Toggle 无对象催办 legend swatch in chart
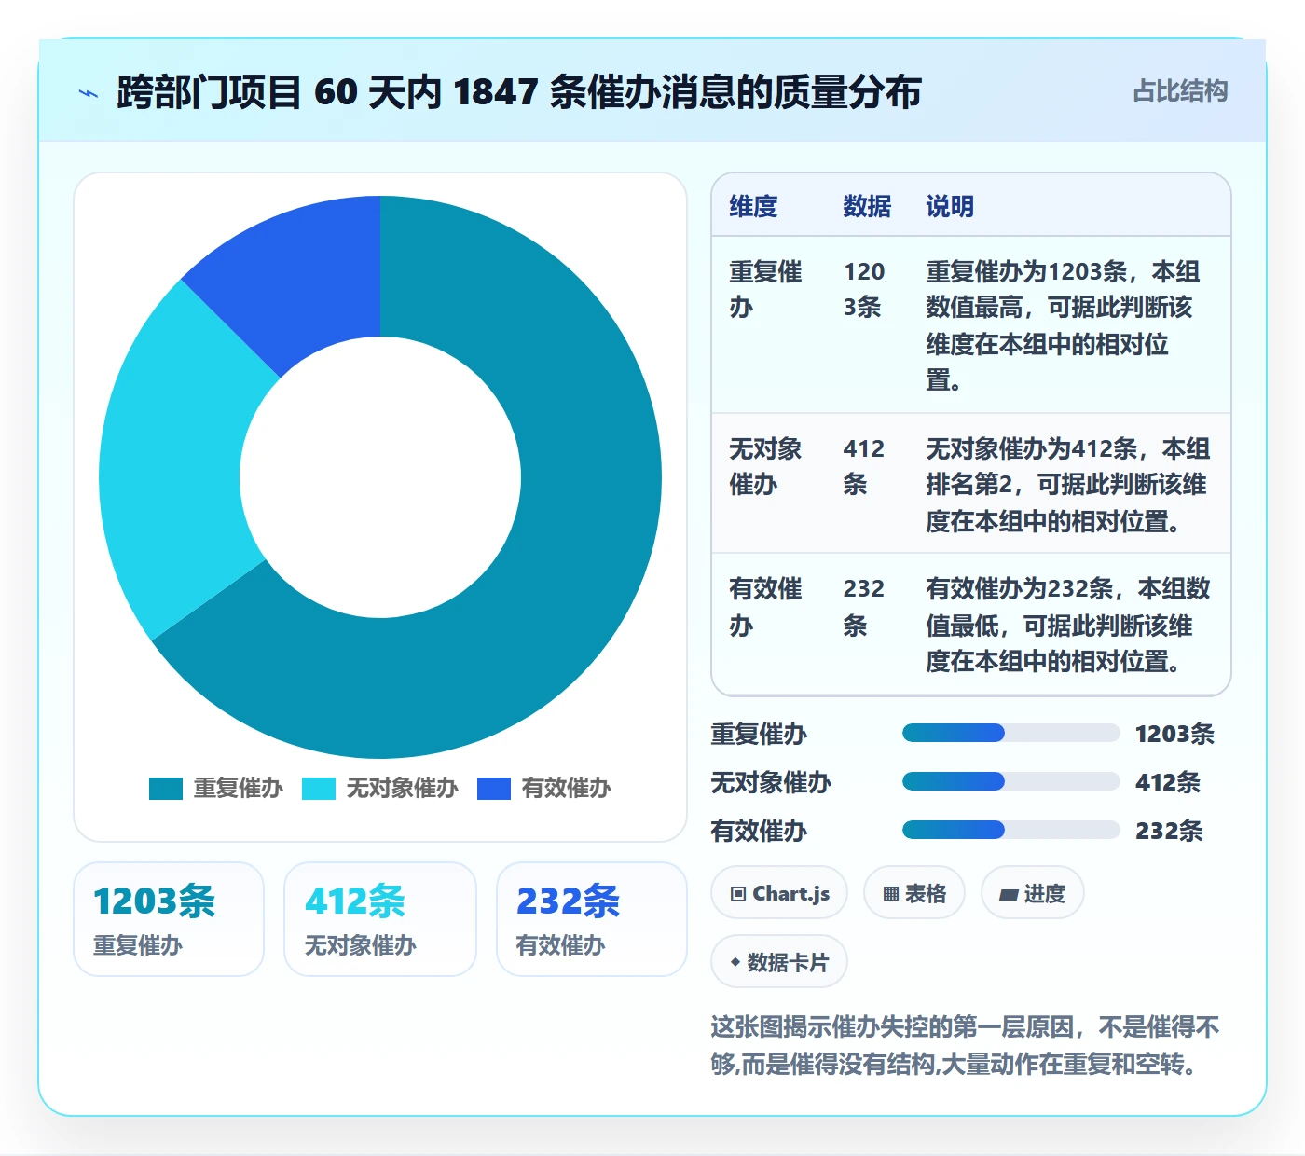The width and height of the screenshot is (1305, 1156). coord(319,789)
